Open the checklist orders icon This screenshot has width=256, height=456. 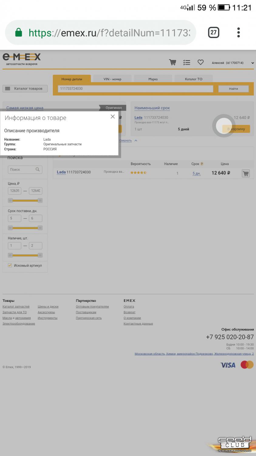(x=186, y=62)
